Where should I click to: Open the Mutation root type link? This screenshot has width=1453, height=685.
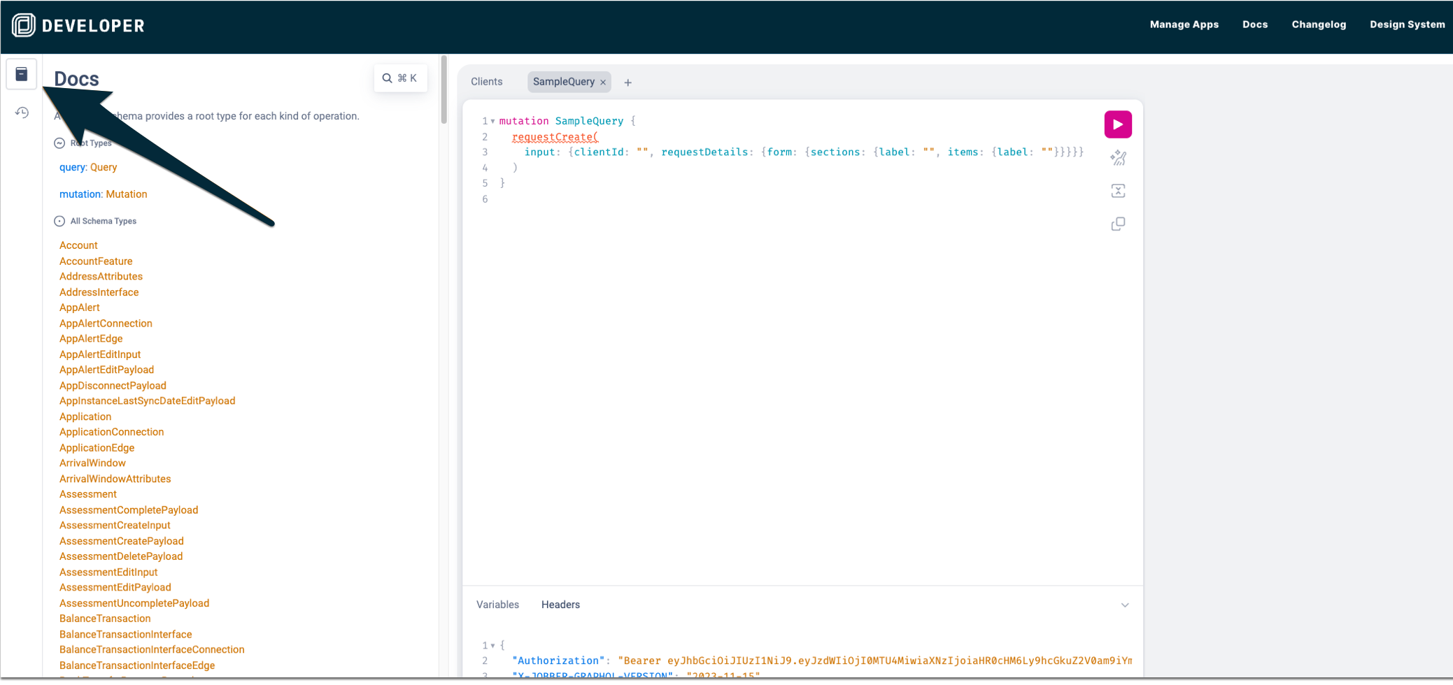126,194
